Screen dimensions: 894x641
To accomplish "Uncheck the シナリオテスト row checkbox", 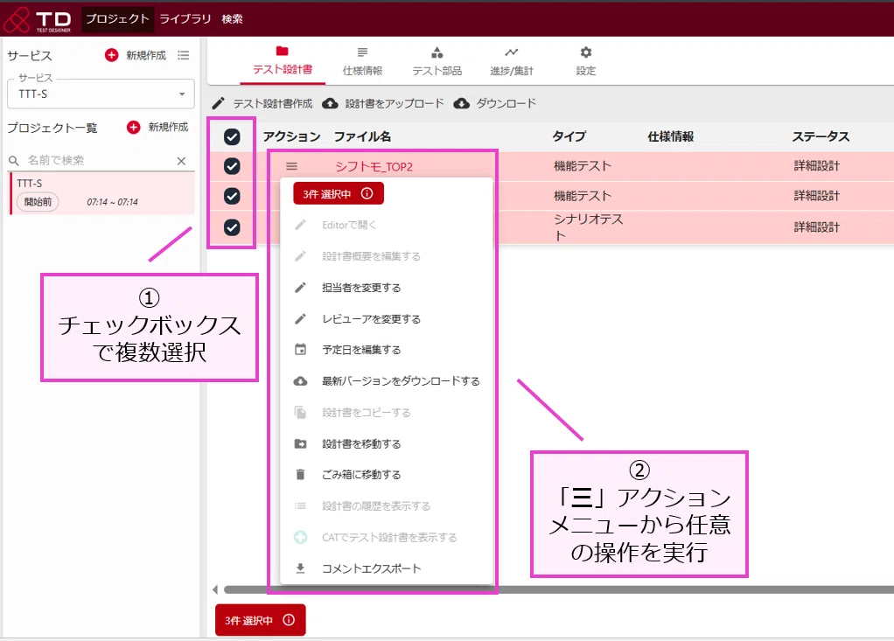I will point(232,227).
